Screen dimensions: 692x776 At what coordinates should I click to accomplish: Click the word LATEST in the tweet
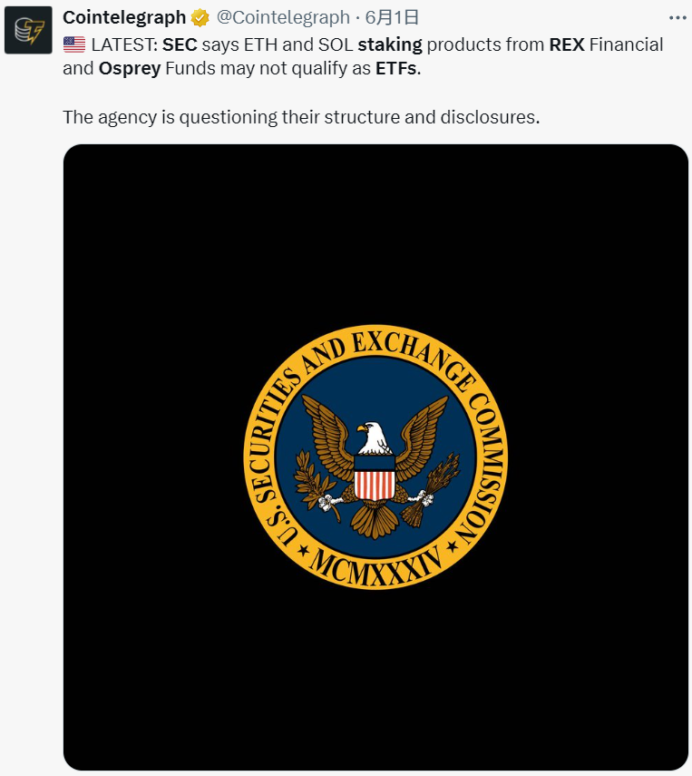pyautogui.click(x=124, y=44)
